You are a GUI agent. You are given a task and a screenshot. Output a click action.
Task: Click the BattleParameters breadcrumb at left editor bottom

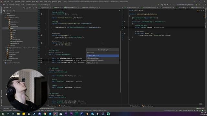coord(65,106)
